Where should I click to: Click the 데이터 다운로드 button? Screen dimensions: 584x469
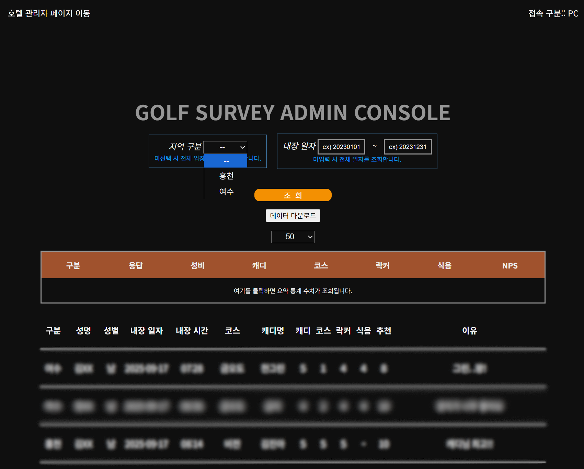pos(293,216)
